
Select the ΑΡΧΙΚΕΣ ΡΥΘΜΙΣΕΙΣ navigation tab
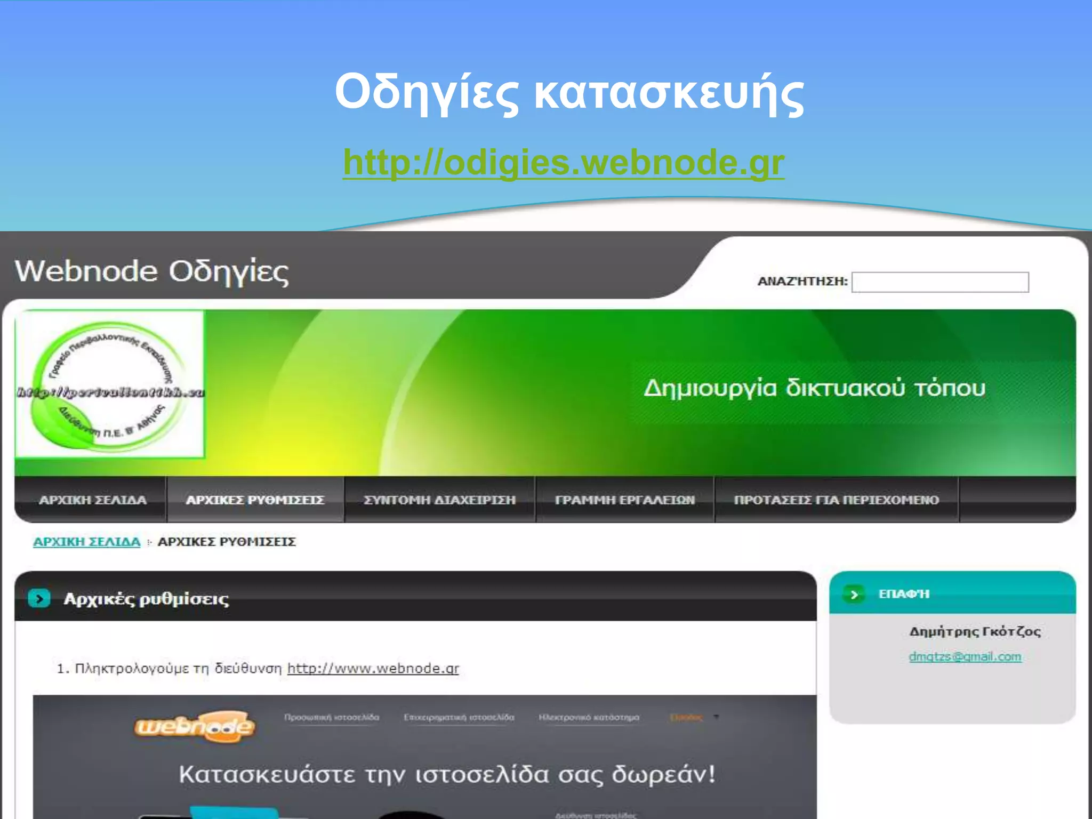coord(255,500)
